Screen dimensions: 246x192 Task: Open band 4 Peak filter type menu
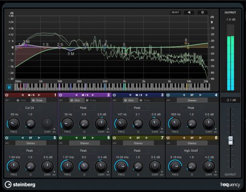pyautogui.click(x=192, y=108)
